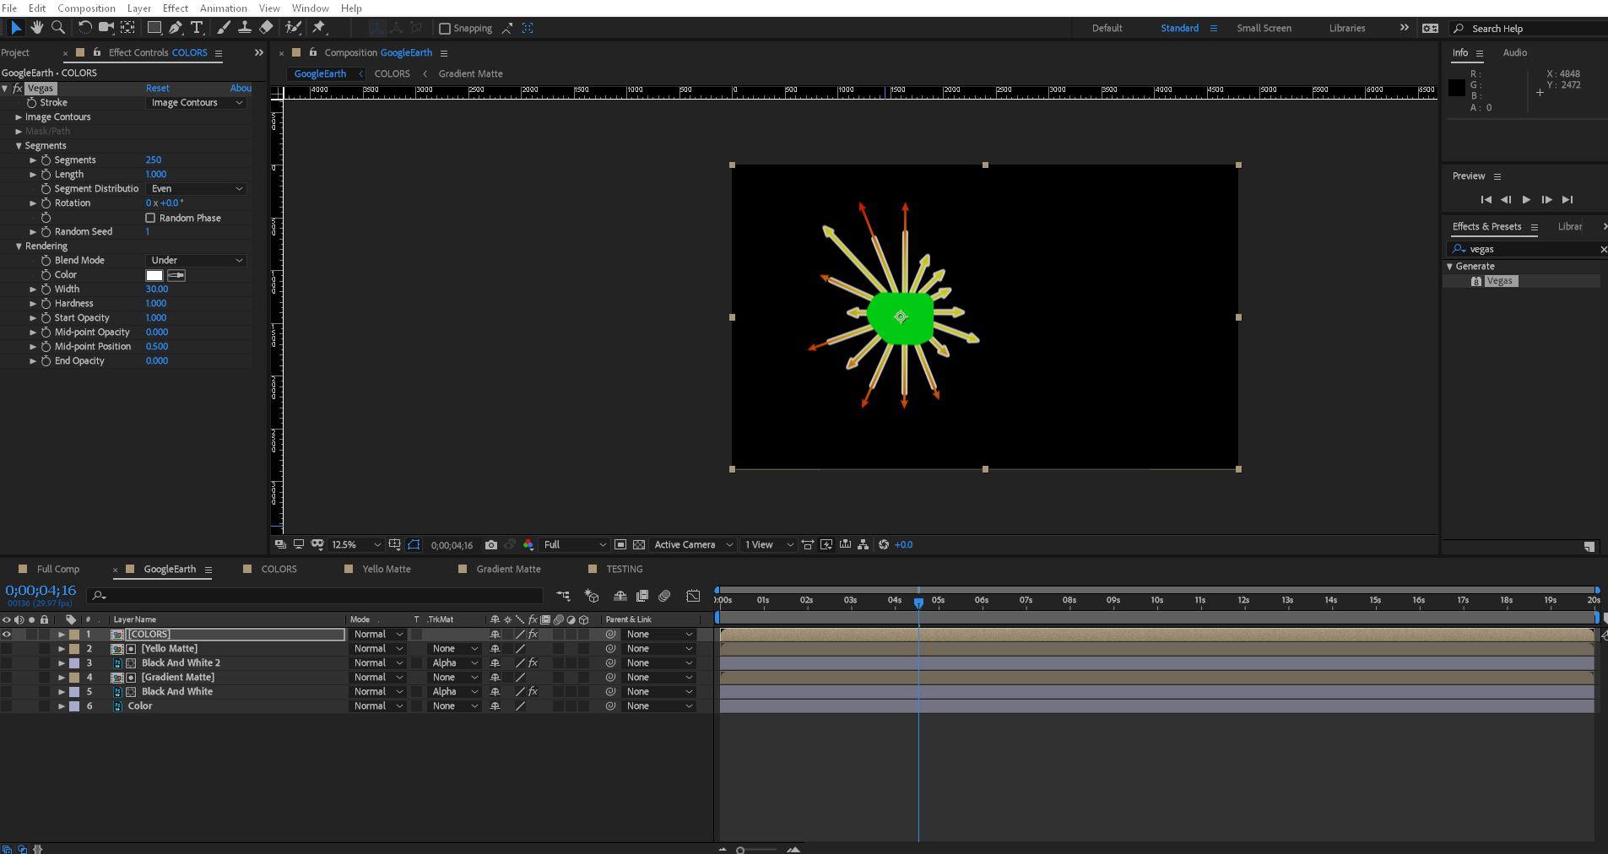Select the Type tool
Viewport: 1608px width, 854px height.
click(197, 28)
